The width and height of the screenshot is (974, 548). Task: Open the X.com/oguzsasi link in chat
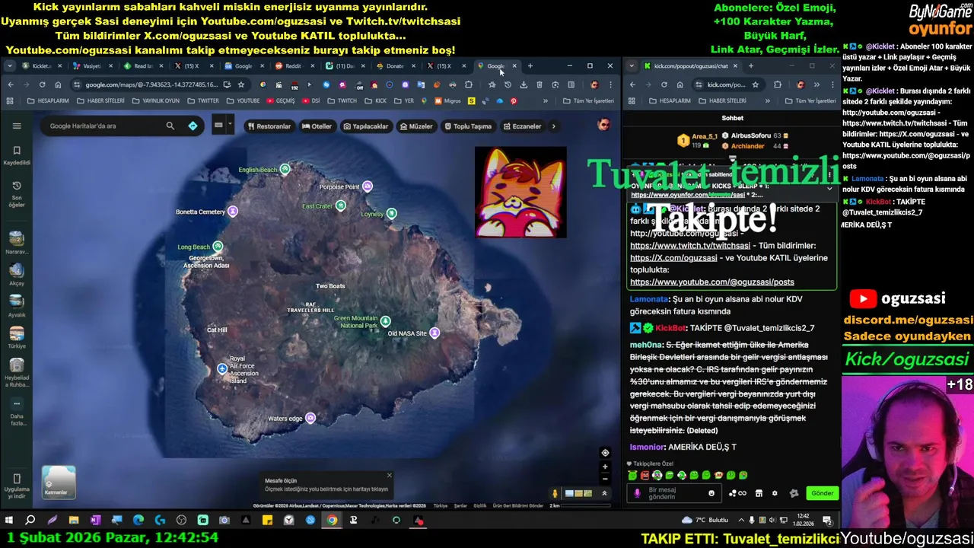pos(673,258)
